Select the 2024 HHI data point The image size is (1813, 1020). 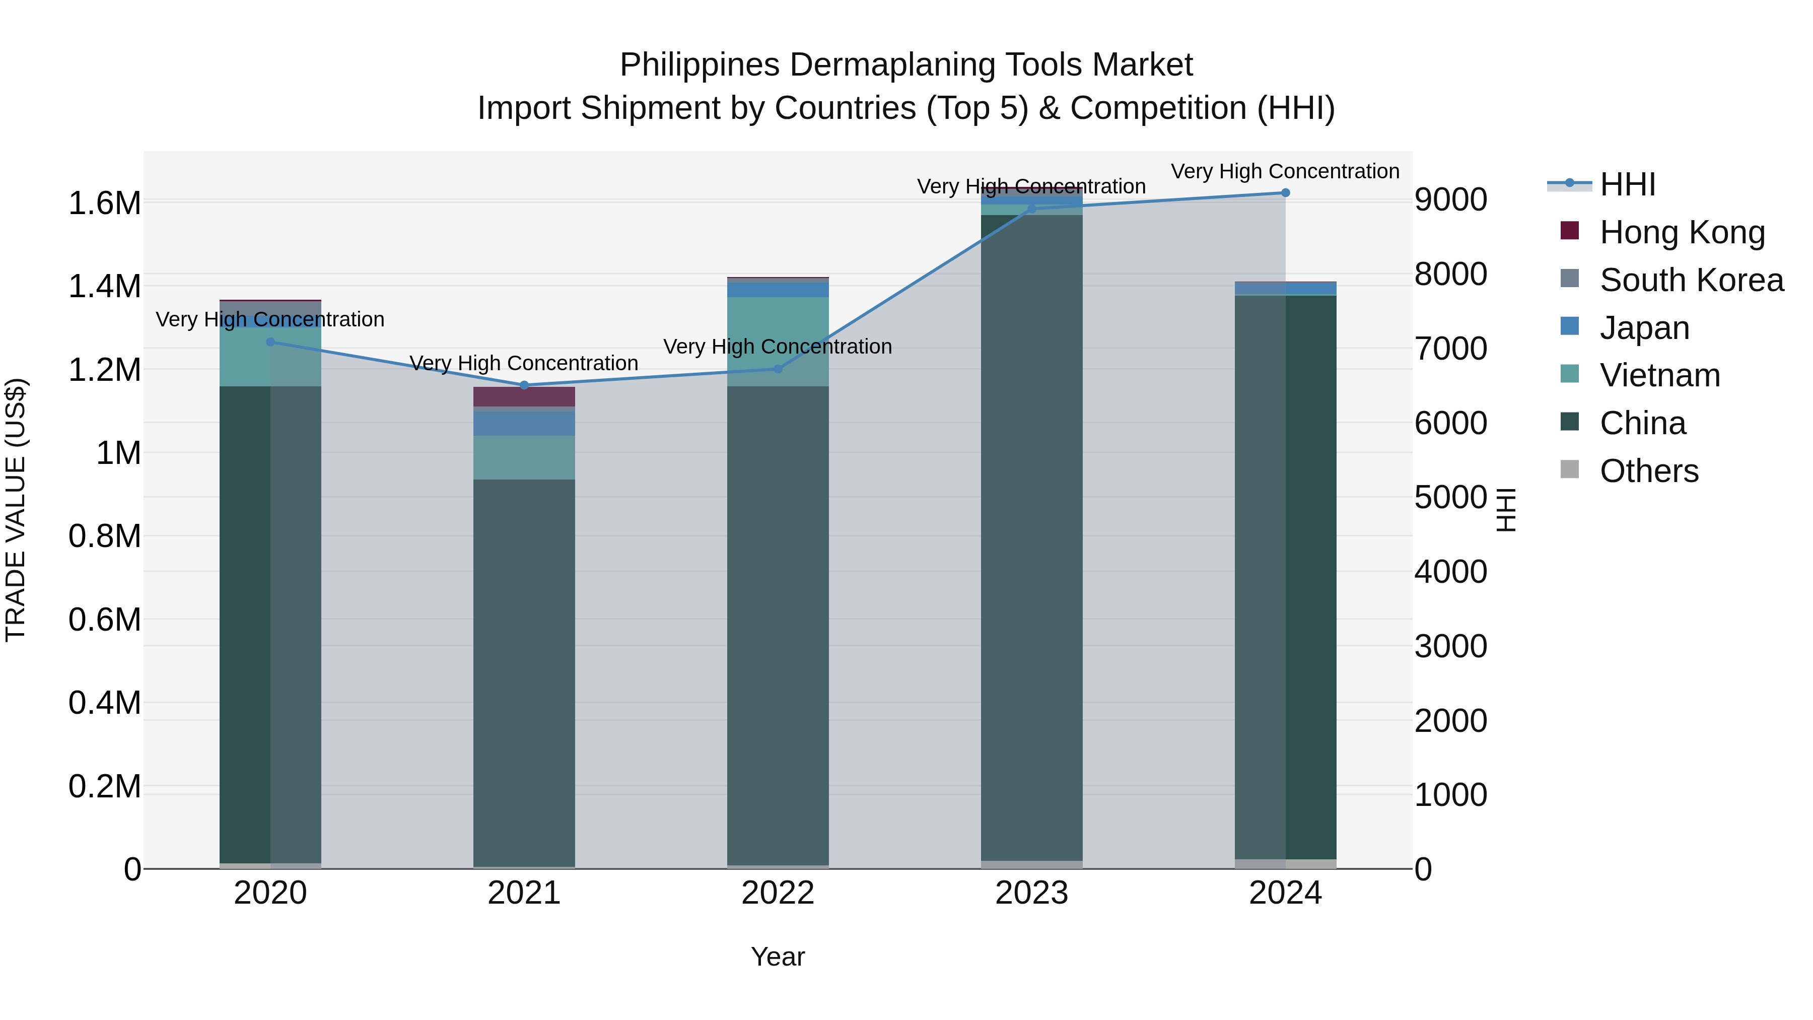(x=1285, y=193)
